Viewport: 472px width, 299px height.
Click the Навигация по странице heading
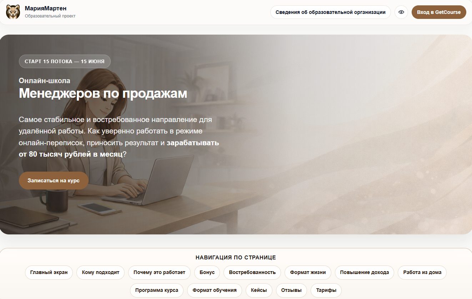(236, 258)
